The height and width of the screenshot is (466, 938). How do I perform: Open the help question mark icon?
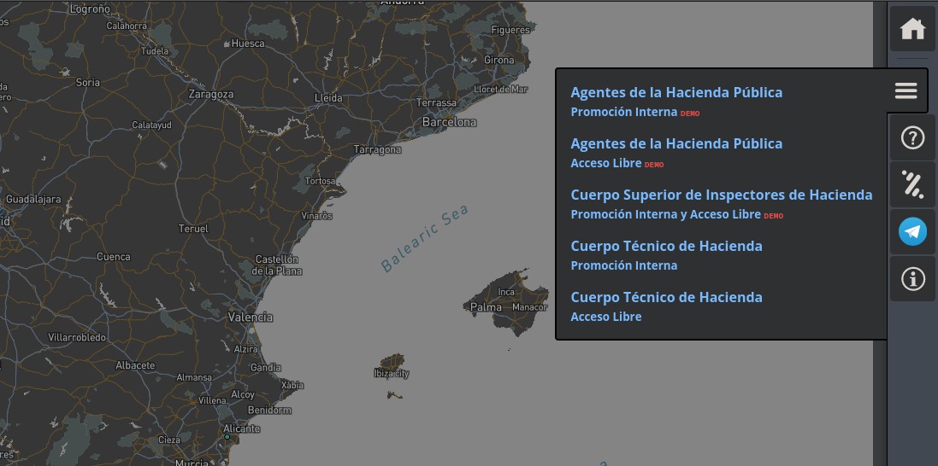pyautogui.click(x=912, y=137)
